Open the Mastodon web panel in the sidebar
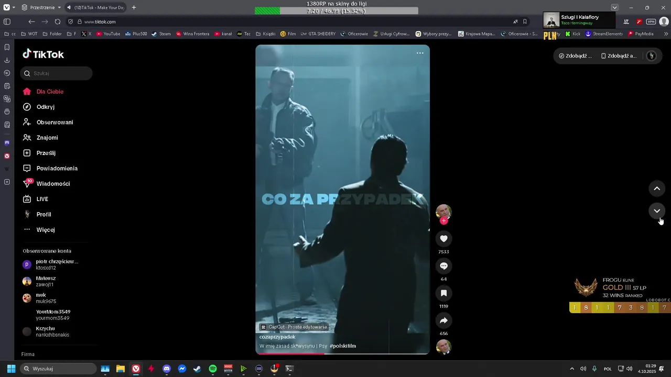Viewport: 671px width, 377px height. (x=7, y=142)
